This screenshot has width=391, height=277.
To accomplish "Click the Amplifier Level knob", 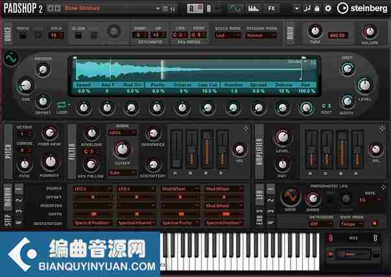I will (283, 137).
